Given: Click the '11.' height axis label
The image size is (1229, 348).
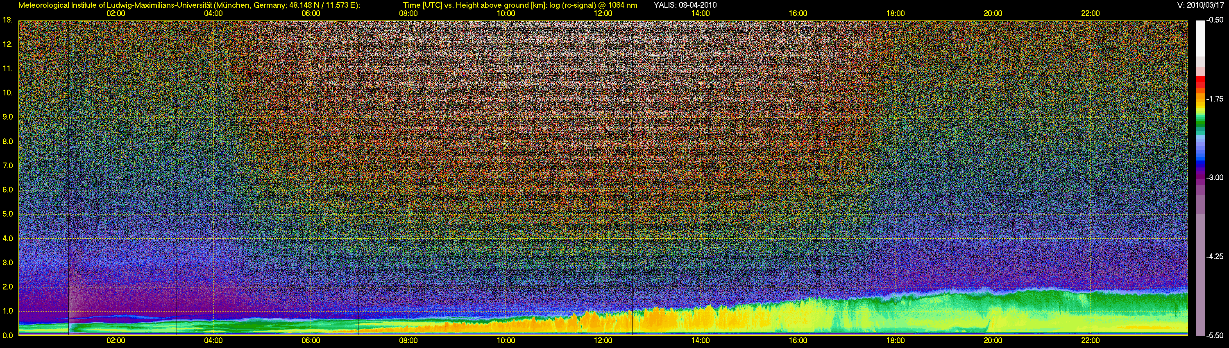Looking at the screenshot, I should coord(8,69).
